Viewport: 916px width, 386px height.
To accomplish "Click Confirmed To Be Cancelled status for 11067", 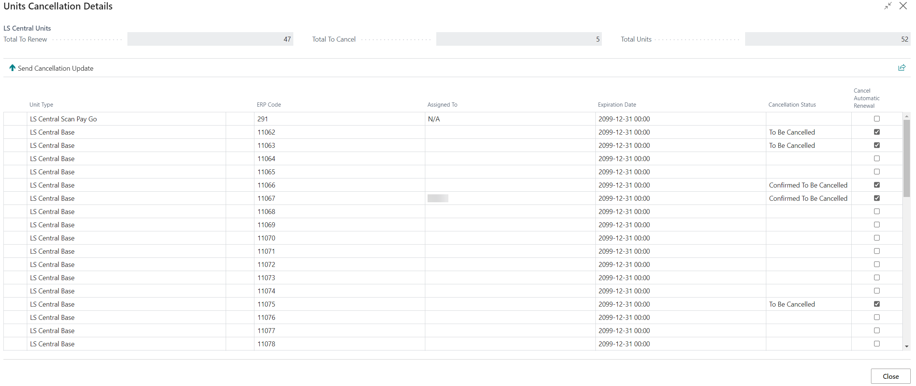I will pos(808,198).
